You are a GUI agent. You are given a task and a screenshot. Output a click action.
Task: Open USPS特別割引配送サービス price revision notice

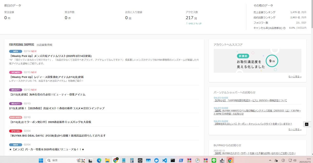(250, 100)
